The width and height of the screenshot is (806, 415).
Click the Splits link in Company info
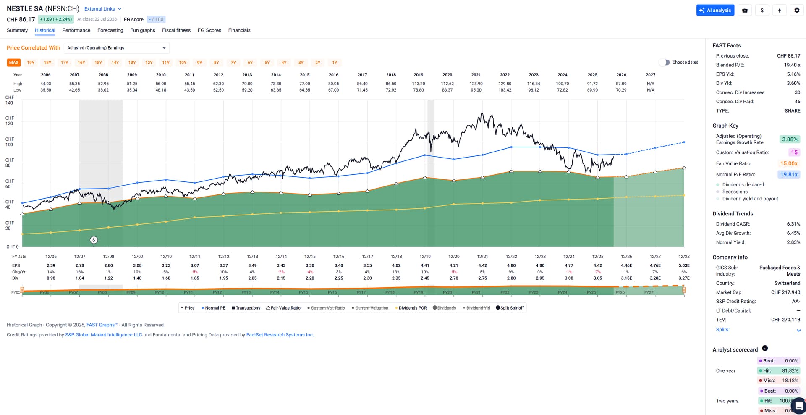click(x=723, y=330)
